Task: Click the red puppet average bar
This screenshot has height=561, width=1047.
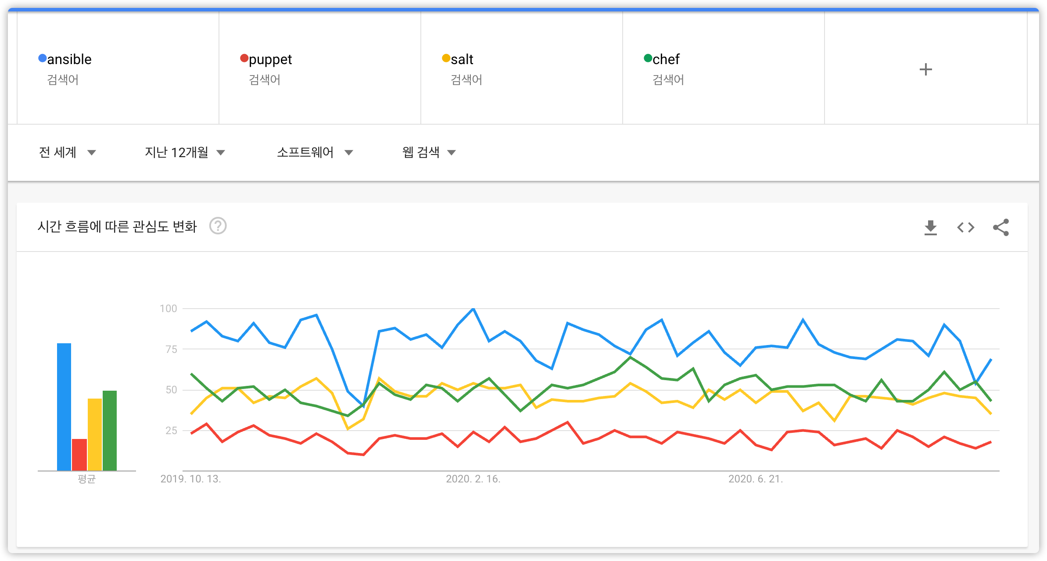Action: click(79, 455)
